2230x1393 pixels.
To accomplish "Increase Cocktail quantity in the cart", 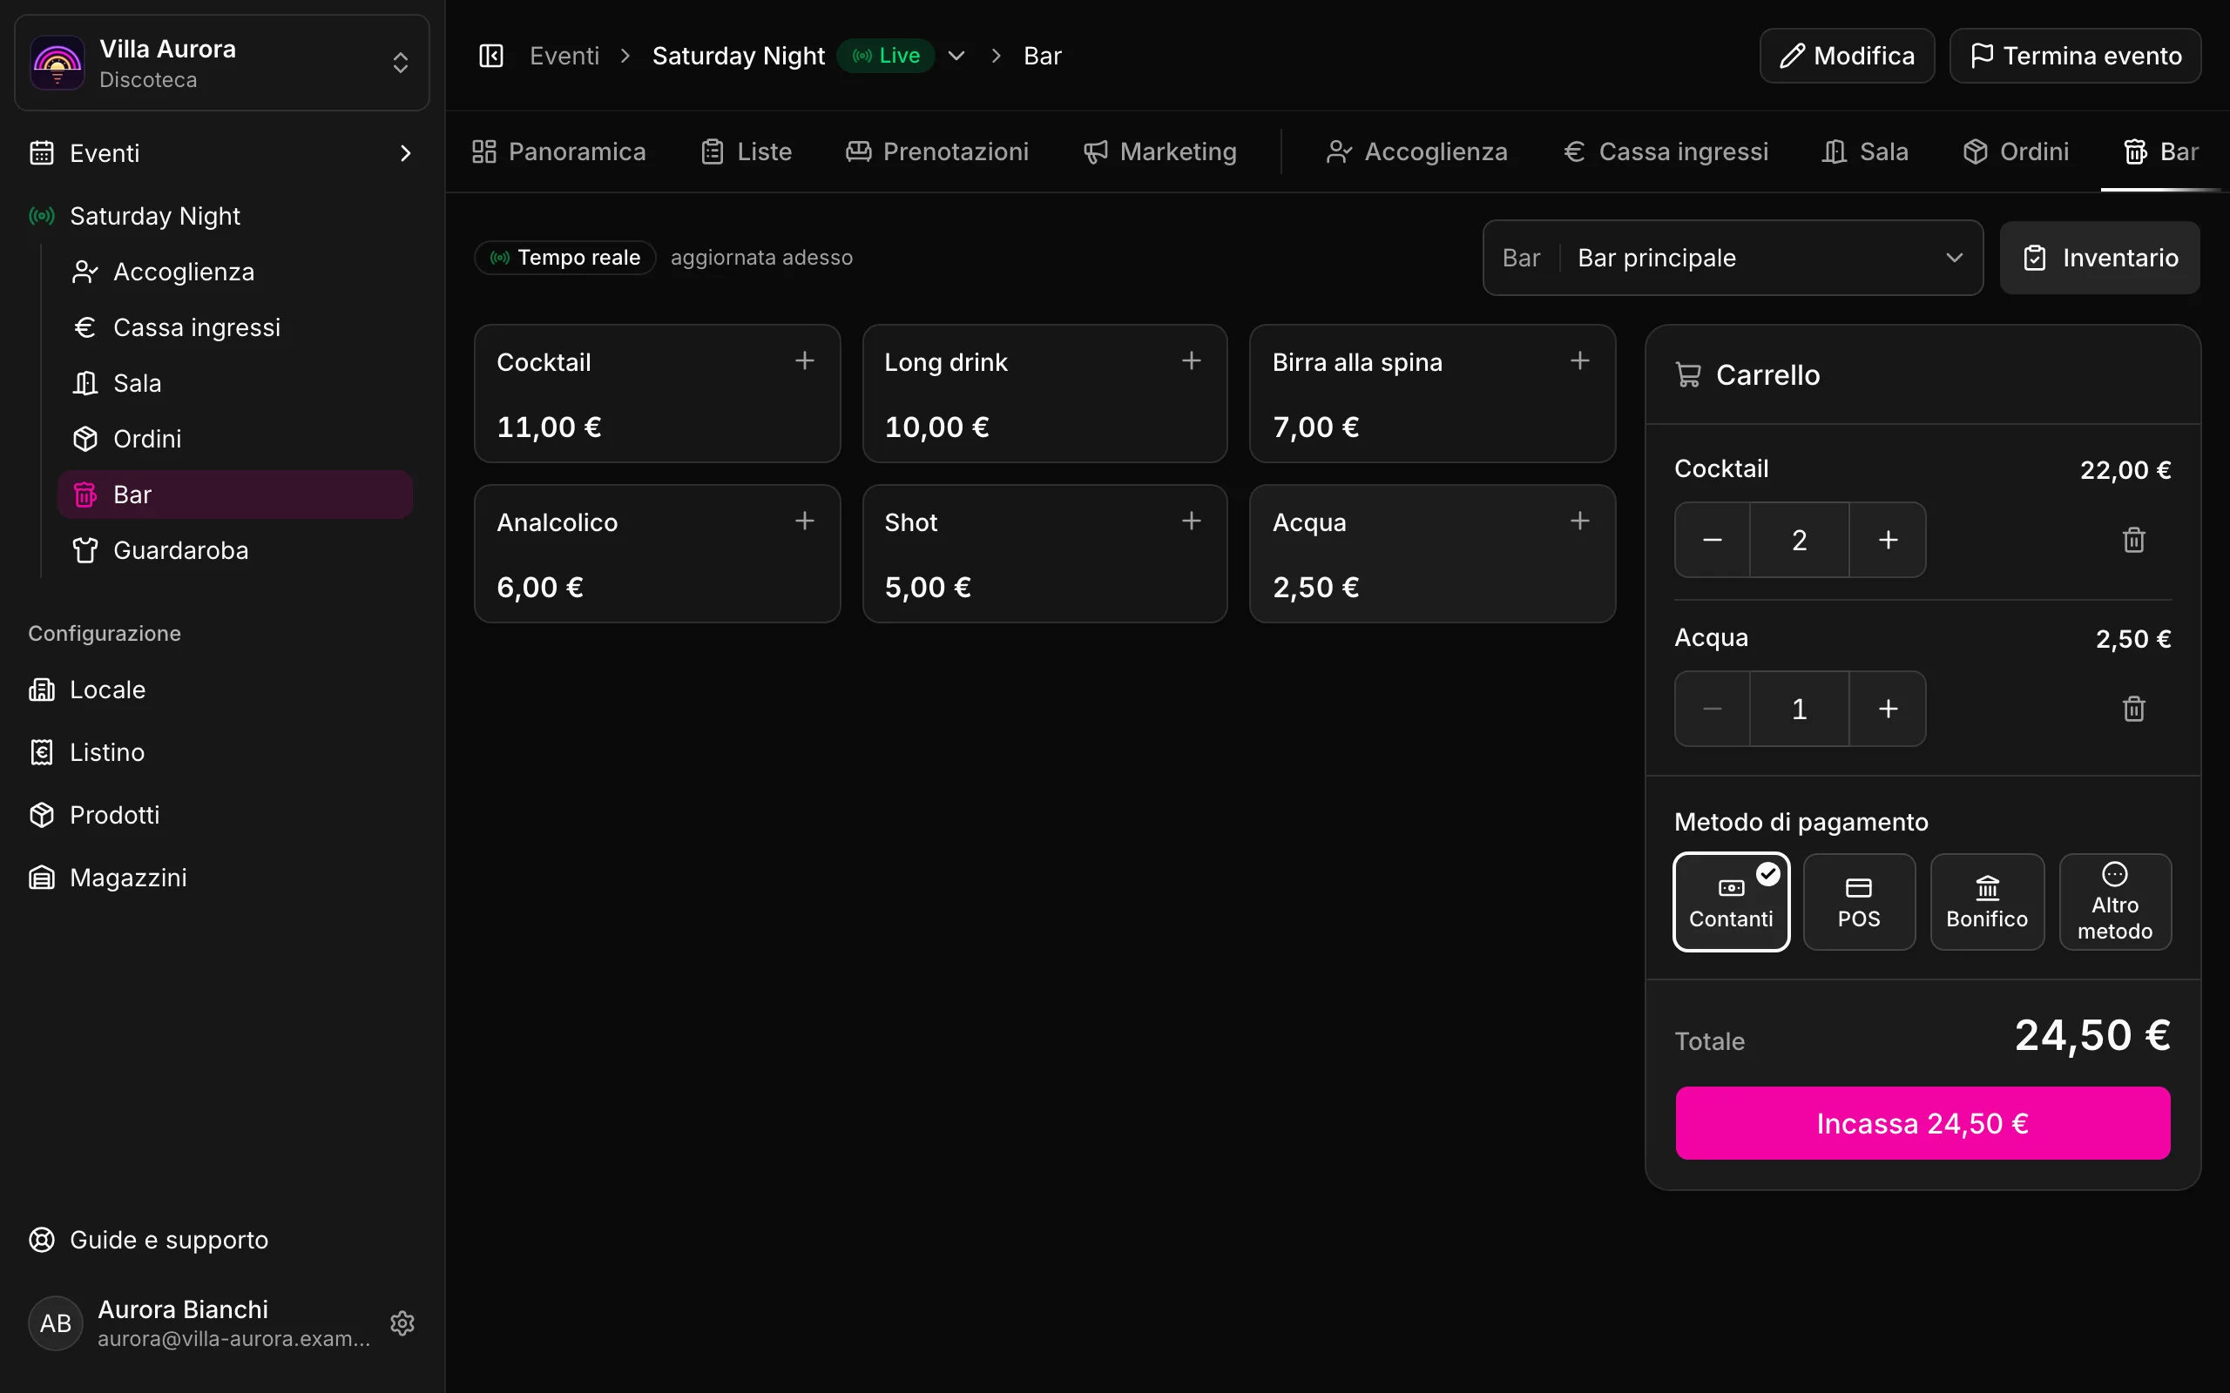I will pyautogui.click(x=1889, y=540).
